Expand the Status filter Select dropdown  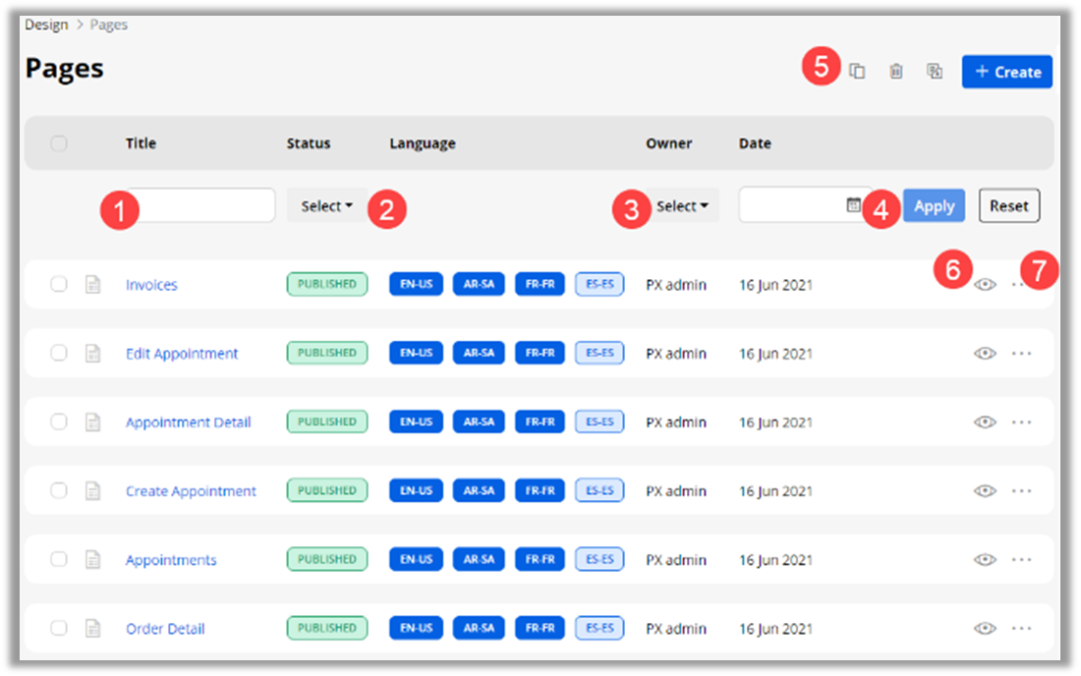pyautogui.click(x=326, y=206)
